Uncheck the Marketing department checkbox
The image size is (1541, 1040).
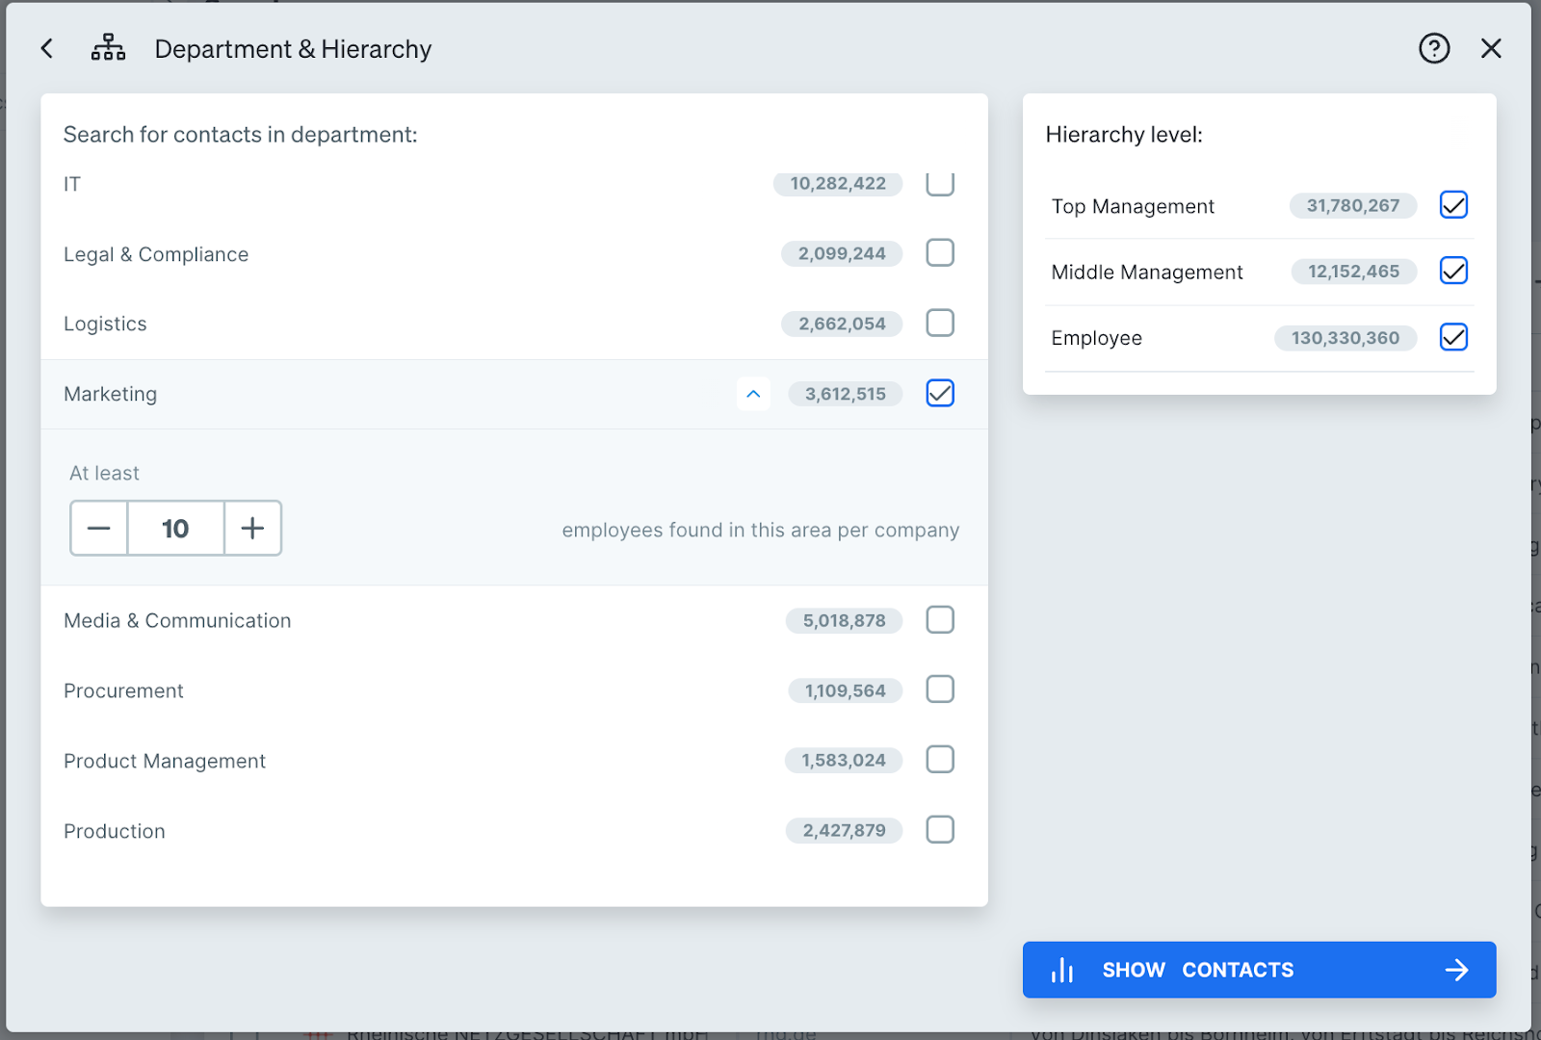pyautogui.click(x=940, y=393)
